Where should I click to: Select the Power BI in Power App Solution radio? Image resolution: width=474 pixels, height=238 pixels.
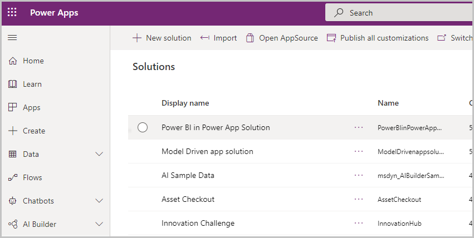pyautogui.click(x=143, y=127)
